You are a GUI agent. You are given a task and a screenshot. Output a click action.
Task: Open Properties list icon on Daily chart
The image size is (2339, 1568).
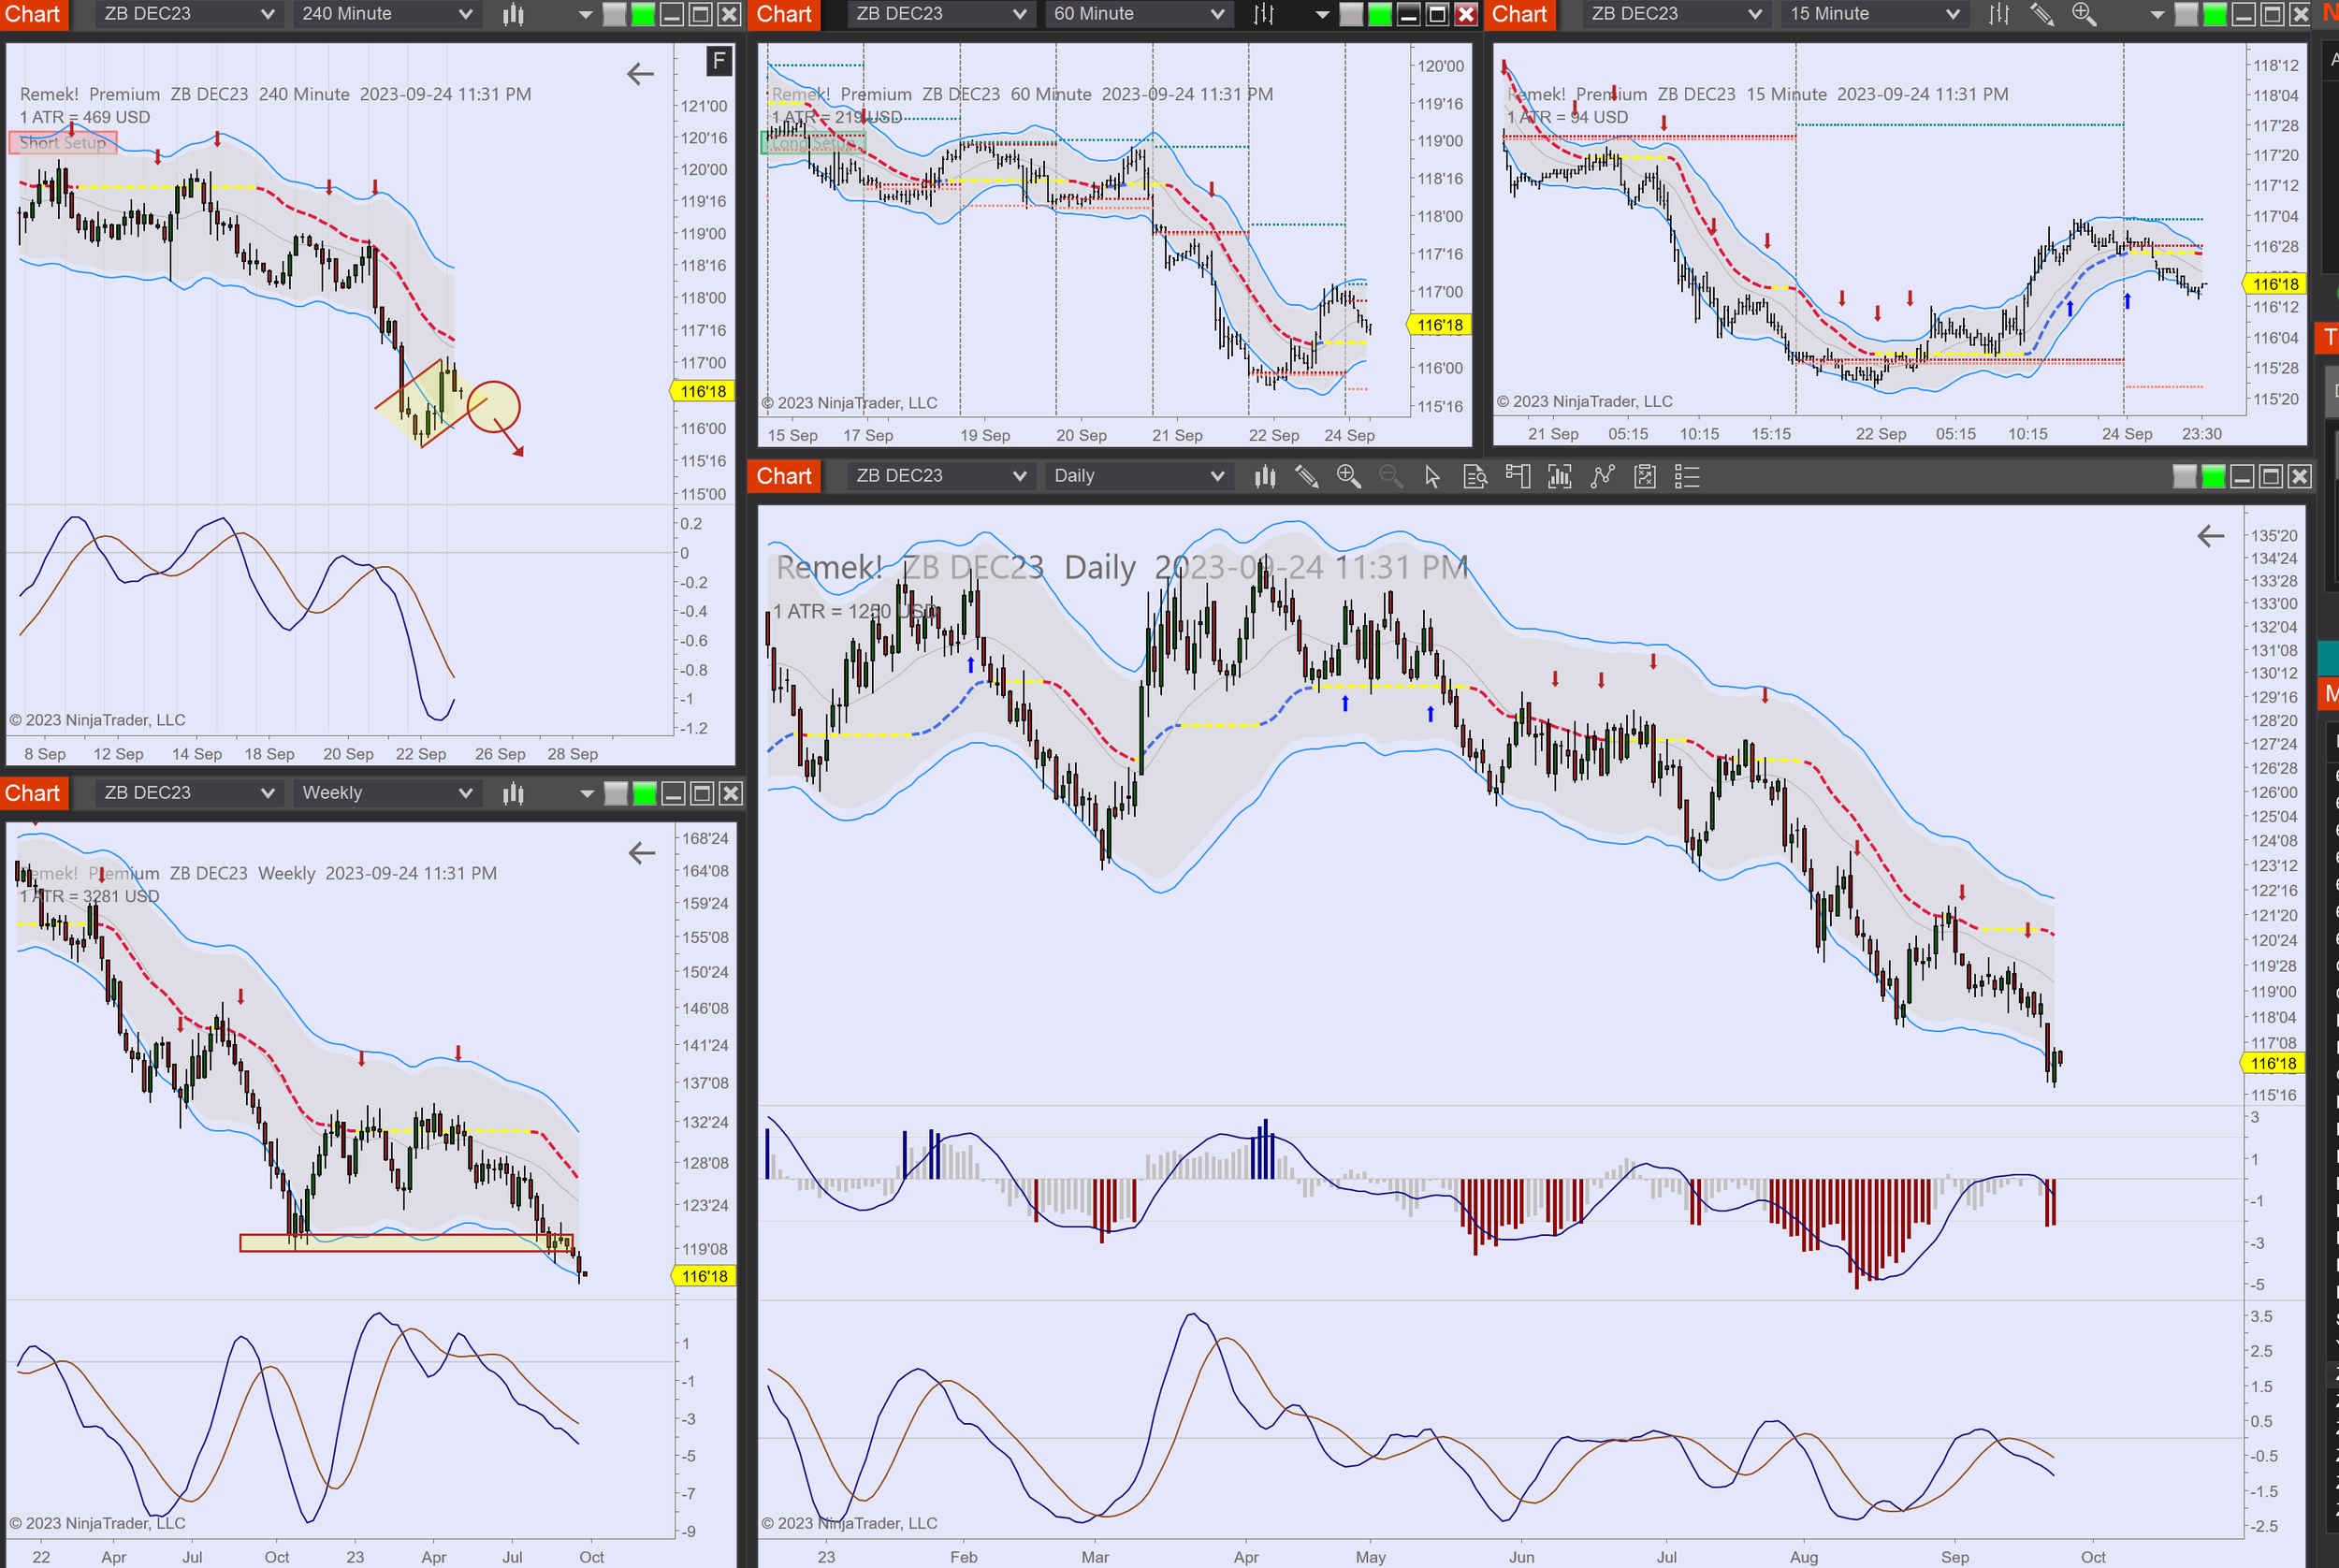pyautogui.click(x=1687, y=477)
